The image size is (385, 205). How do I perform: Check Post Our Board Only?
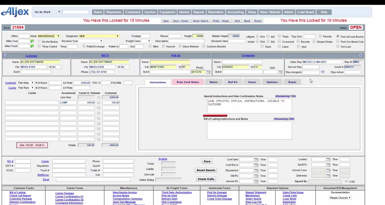click(338, 41)
